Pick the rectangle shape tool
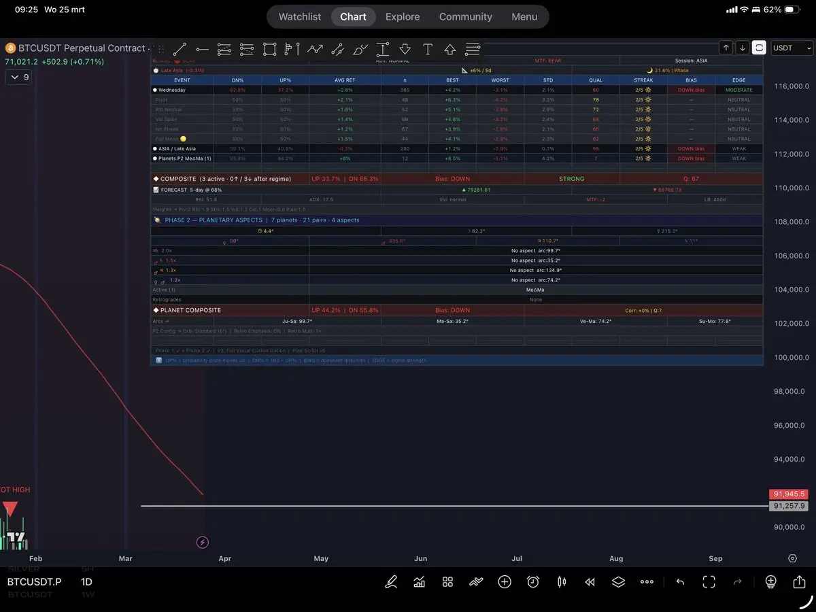This screenshot has height=612, width=816. coord(269,49)
